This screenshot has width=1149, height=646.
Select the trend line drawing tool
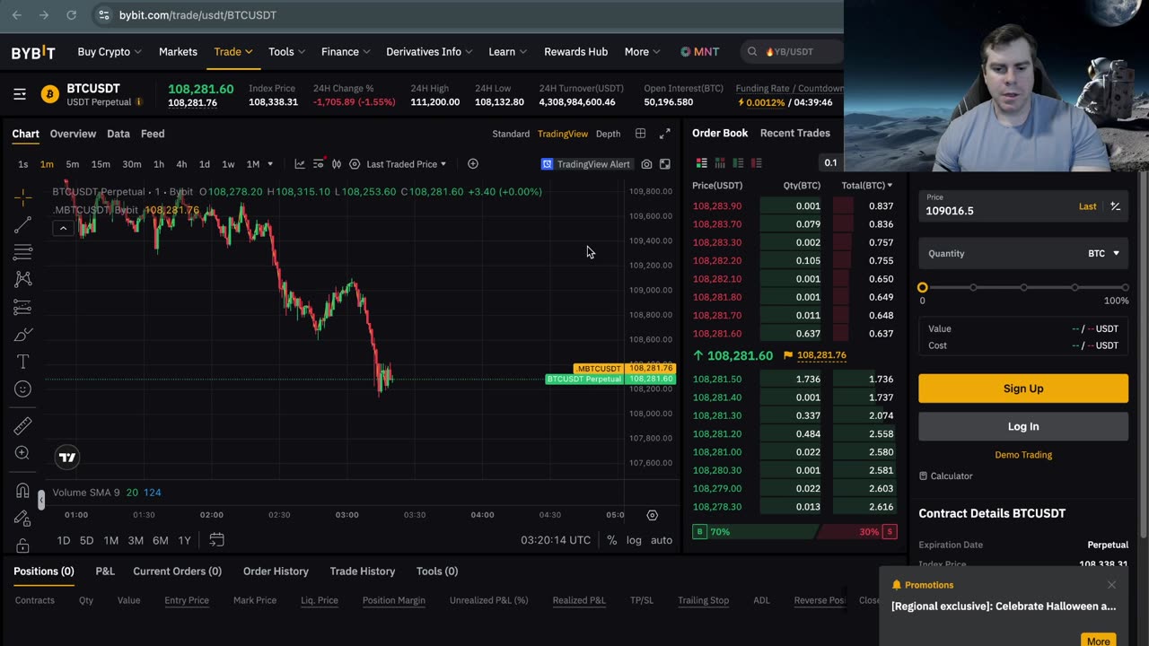tap(23, 224)
